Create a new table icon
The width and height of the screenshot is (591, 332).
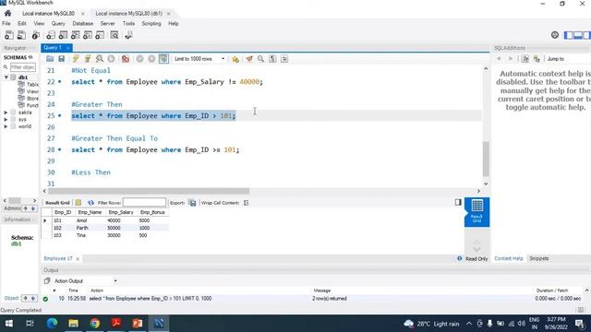pos(63,35)
